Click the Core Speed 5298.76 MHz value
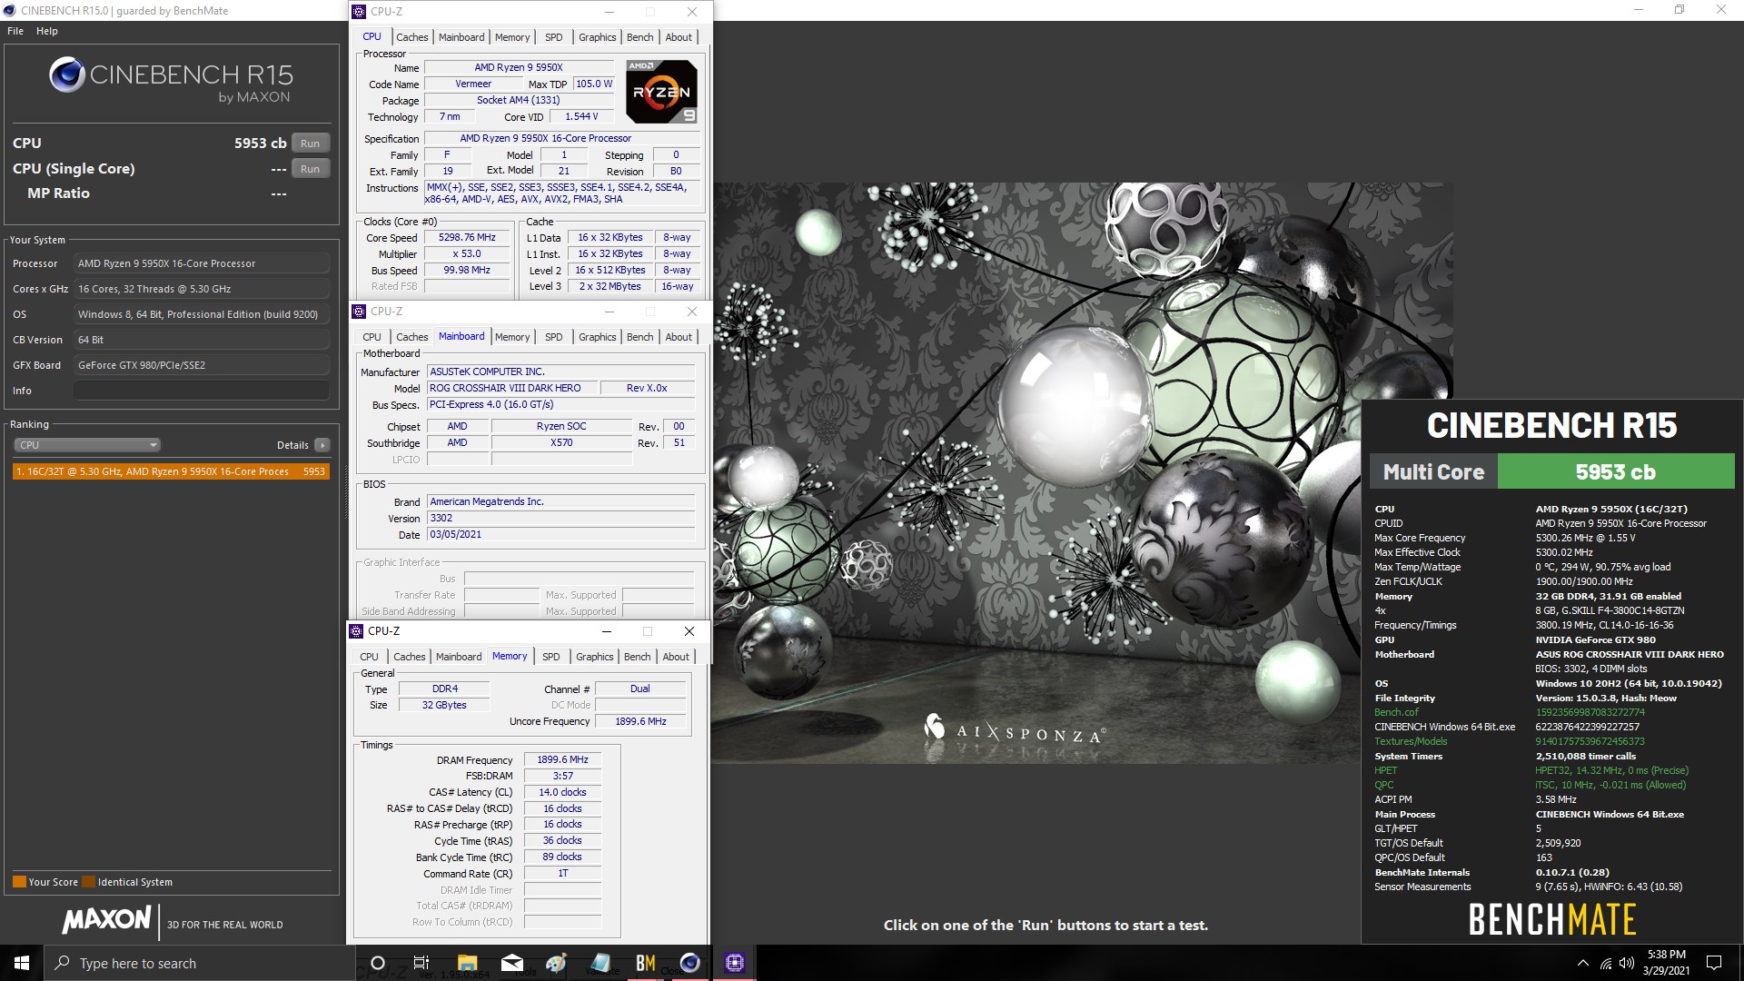The image size is (1744, 981). point(467,238)
